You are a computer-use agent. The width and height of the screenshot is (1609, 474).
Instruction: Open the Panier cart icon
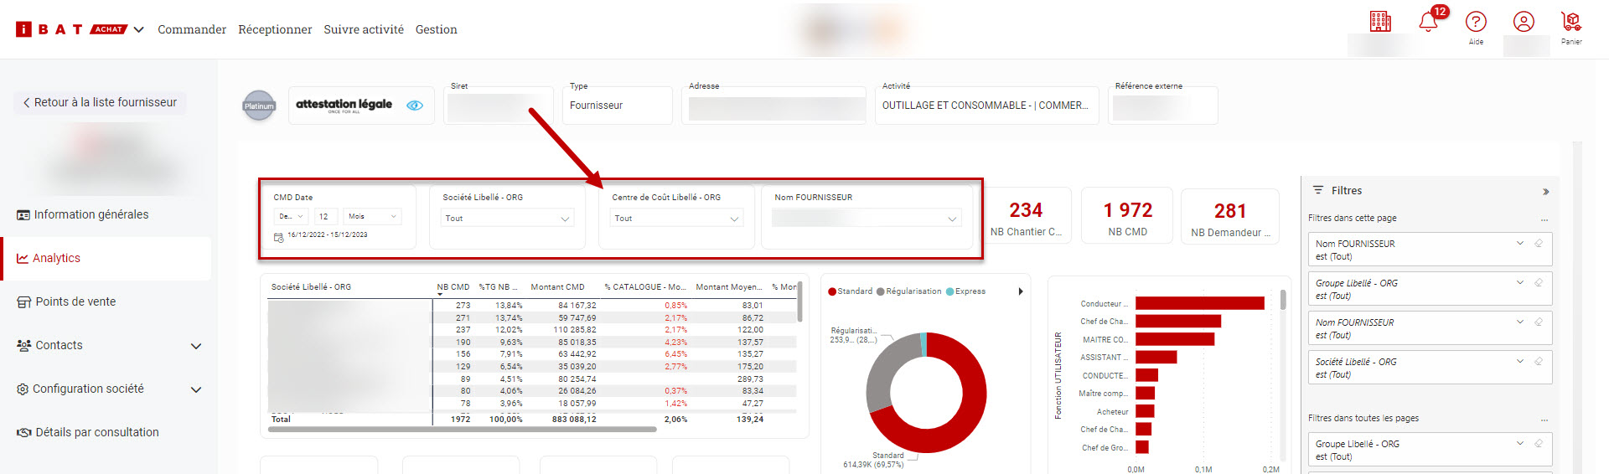[x=1570, y=22]
